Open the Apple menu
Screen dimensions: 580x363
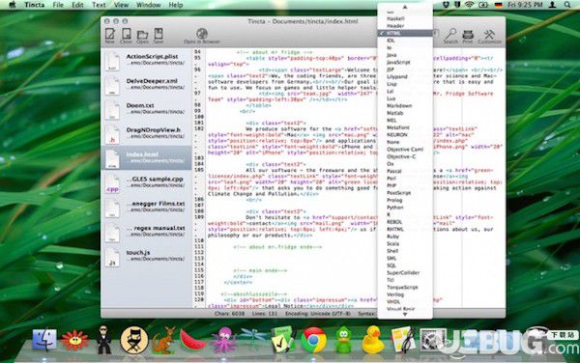[13, 5]
